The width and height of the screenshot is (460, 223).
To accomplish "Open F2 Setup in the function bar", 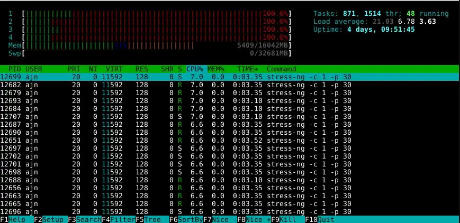I will click(x=51, y=219).
